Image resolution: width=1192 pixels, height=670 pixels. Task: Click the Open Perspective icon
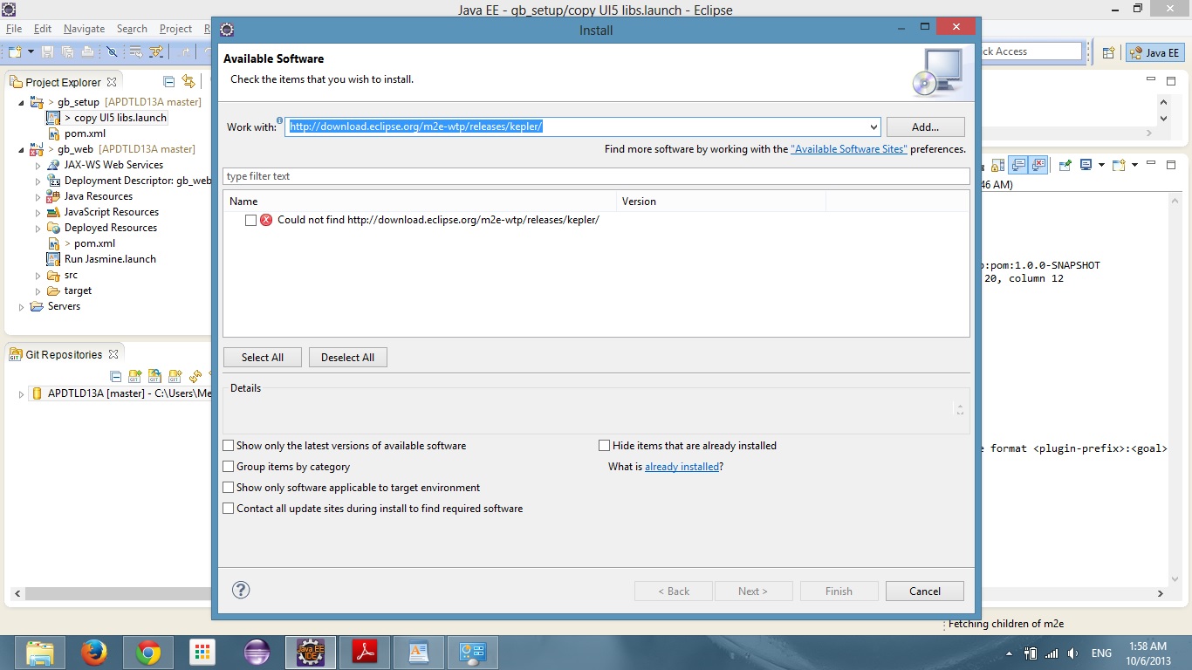(1108, 52)
